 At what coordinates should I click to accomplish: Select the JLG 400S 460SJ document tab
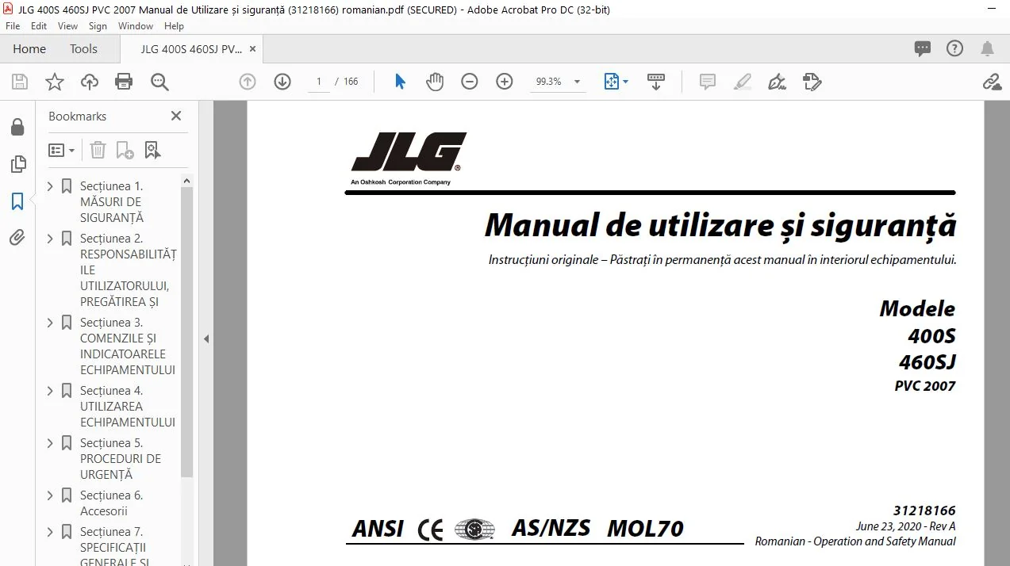[x=191, y=49]
